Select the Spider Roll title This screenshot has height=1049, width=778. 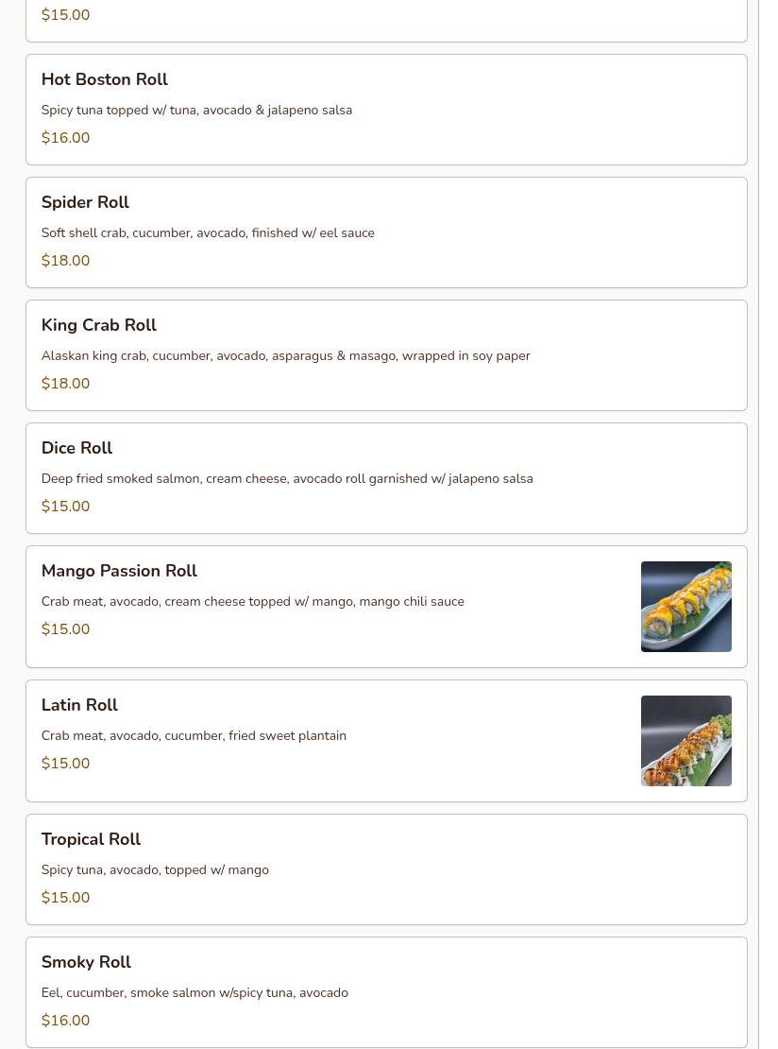tap(85, 202)
